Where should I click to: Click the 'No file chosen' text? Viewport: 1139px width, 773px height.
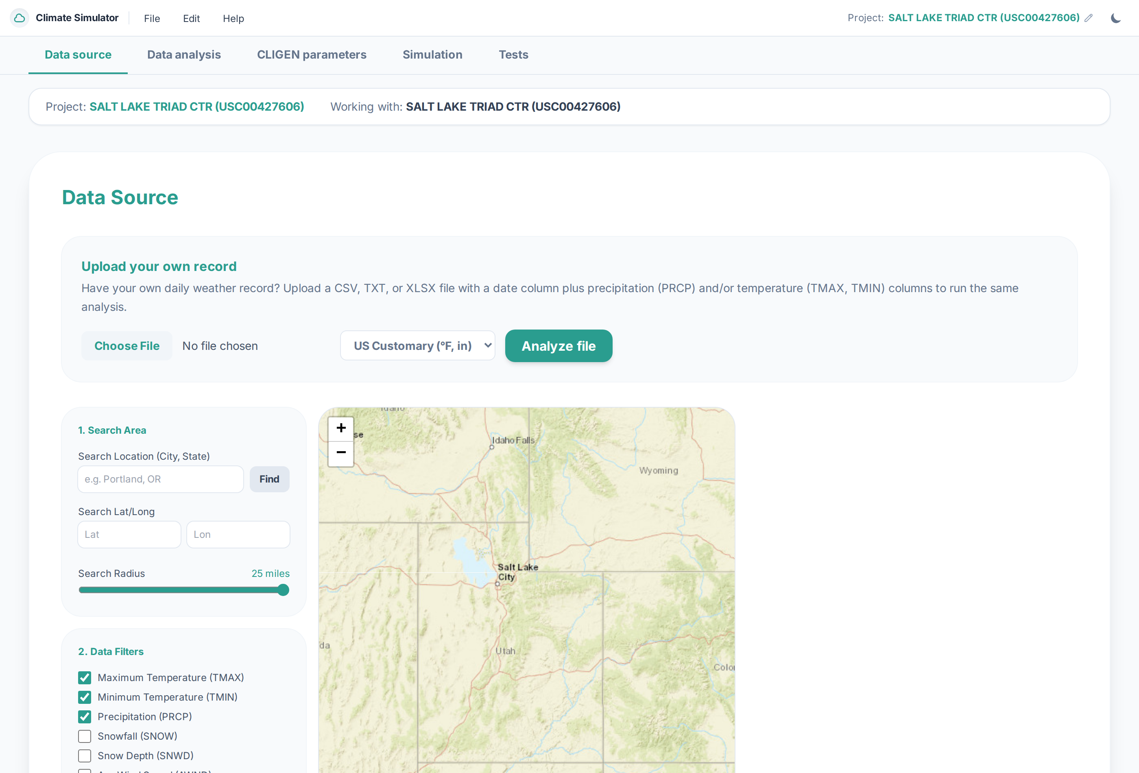coord(220,346)
